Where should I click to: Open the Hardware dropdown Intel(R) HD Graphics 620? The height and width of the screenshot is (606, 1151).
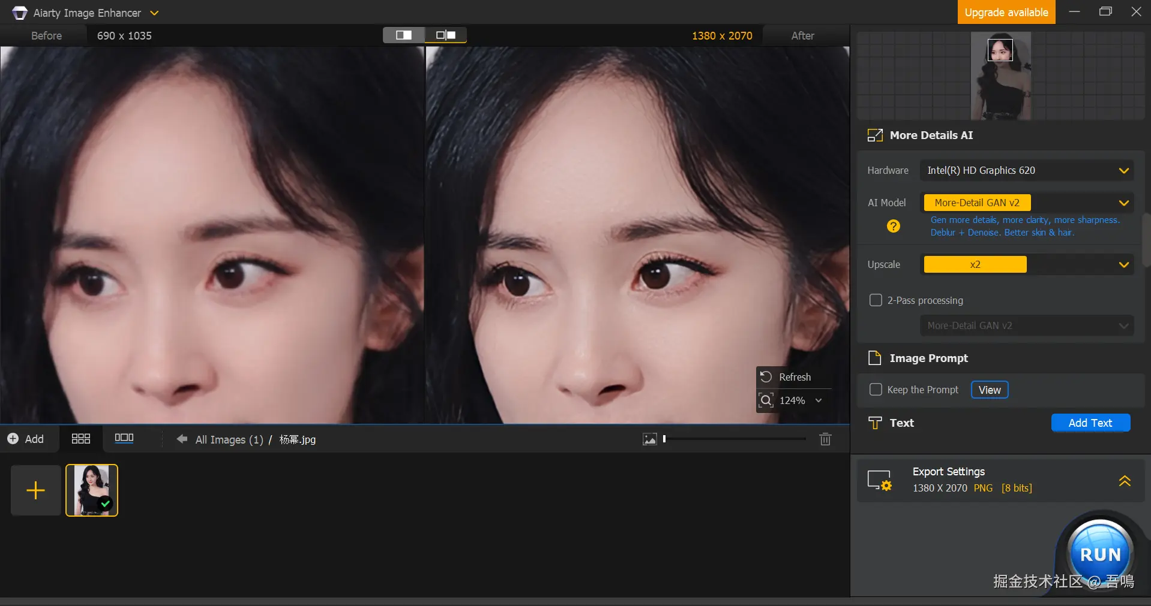point(1027,170)
